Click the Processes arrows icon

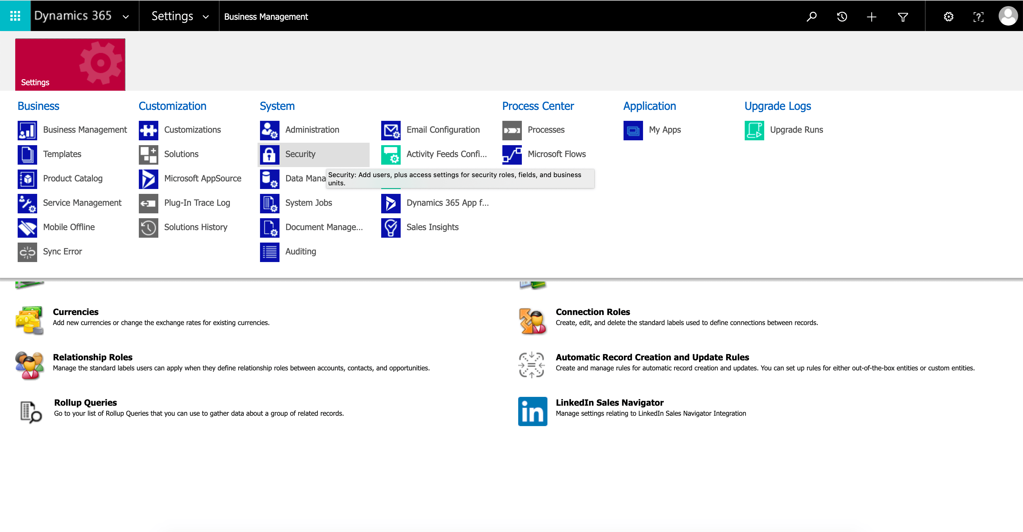point(512,130)
